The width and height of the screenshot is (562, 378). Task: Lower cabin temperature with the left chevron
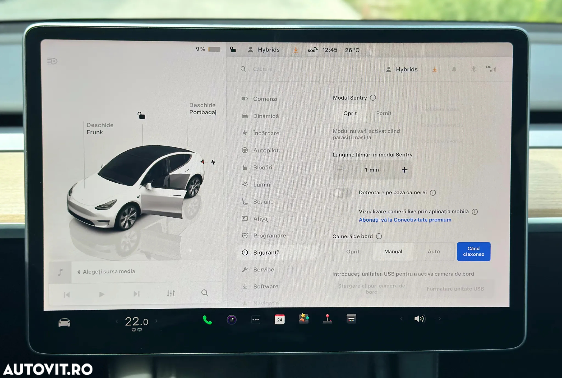(x=117, y=321)
